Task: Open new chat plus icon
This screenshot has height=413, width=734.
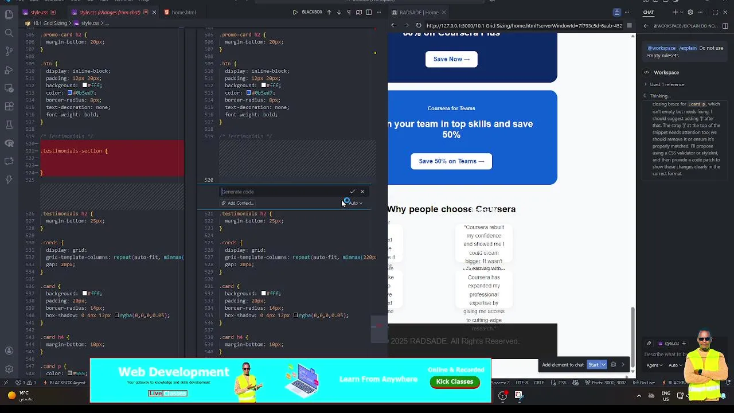Action: 675,12
